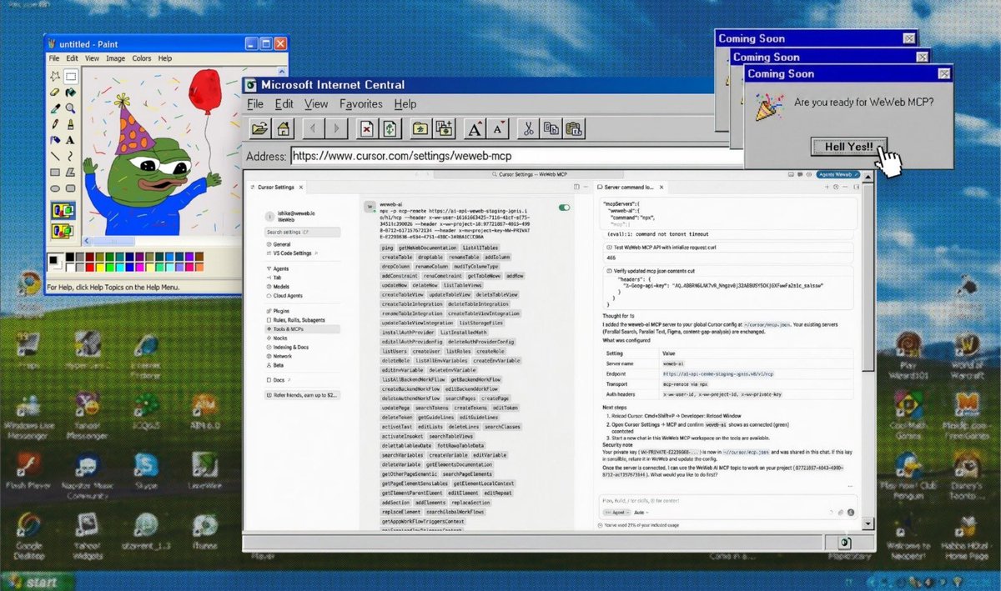The width and height of the screenshot is (1001, 591).
Task: Select the Text tool in Paint
Action: 71,140
